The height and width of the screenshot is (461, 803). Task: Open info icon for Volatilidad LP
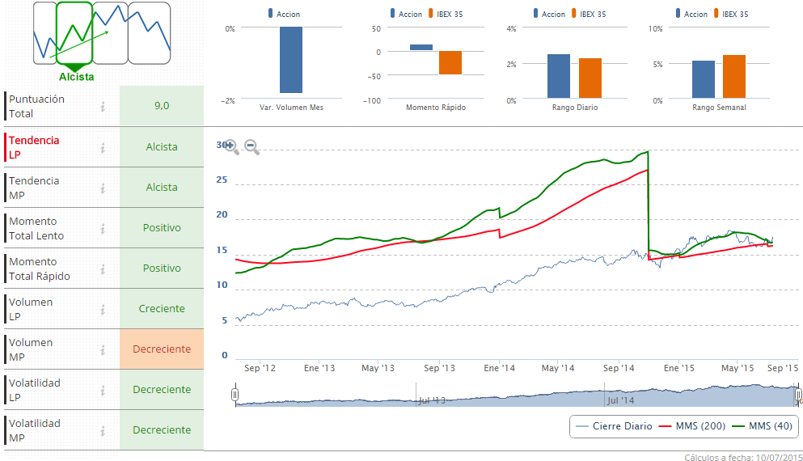[103, 390]
